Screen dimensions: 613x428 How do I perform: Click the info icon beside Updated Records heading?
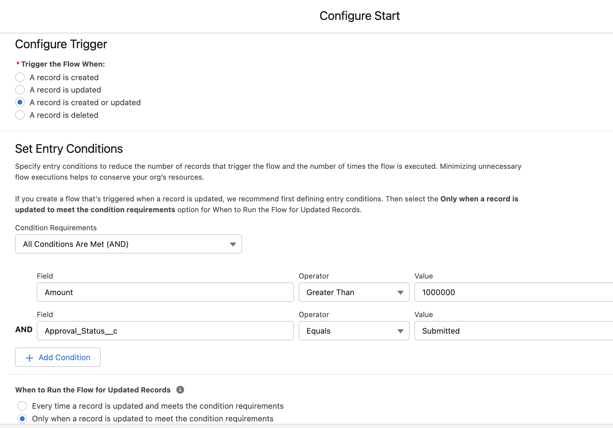(180, 390)
